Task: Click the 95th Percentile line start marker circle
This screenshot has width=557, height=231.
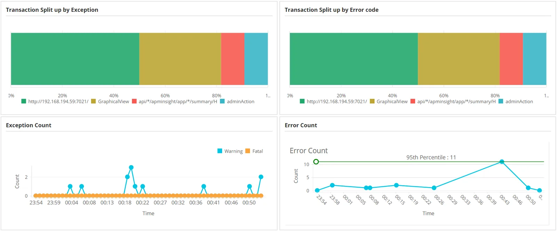Action: tap(316, 162)
